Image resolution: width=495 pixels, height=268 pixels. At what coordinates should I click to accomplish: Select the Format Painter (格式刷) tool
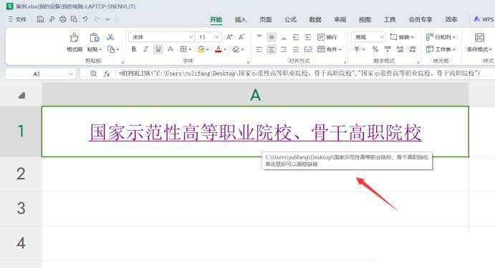75,42
